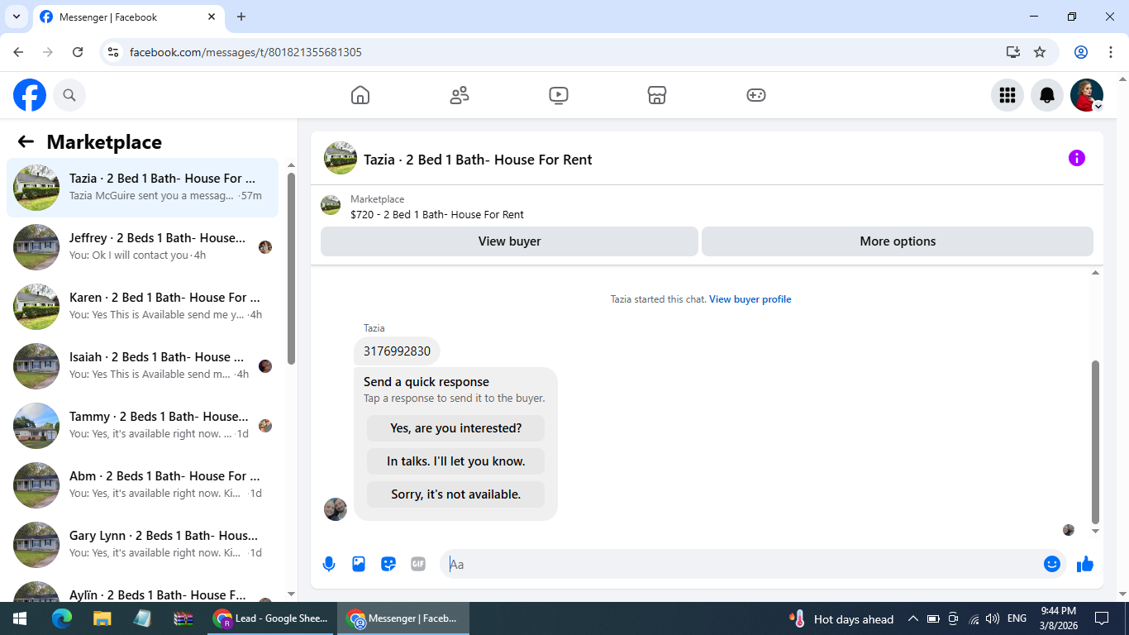Click the address bar URL
This screenshot has width=1129, height=635.
click(x=245, y=52)
